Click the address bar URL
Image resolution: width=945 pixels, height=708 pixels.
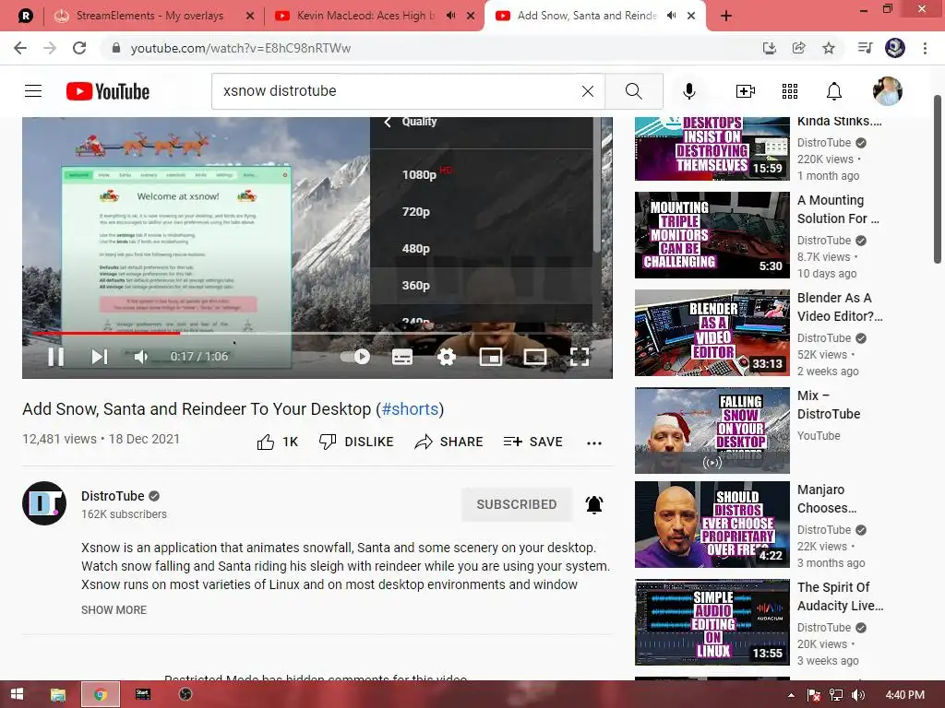coord(241,48)
